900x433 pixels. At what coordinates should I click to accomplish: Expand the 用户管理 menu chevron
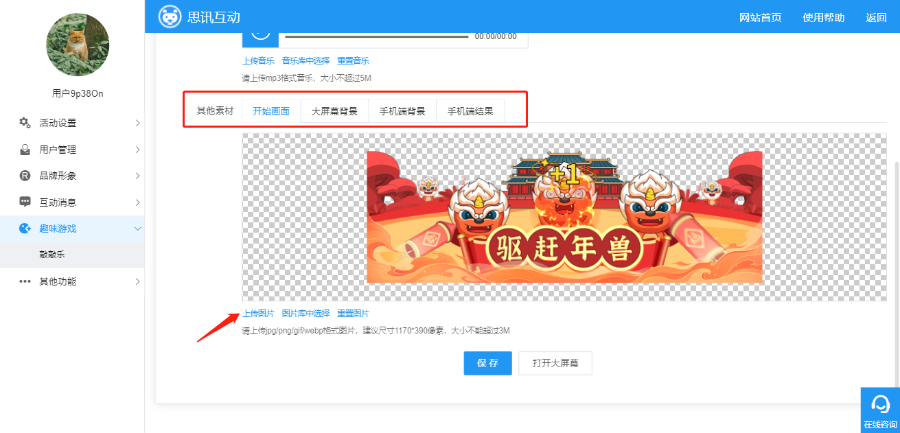(x=137, y=150)
